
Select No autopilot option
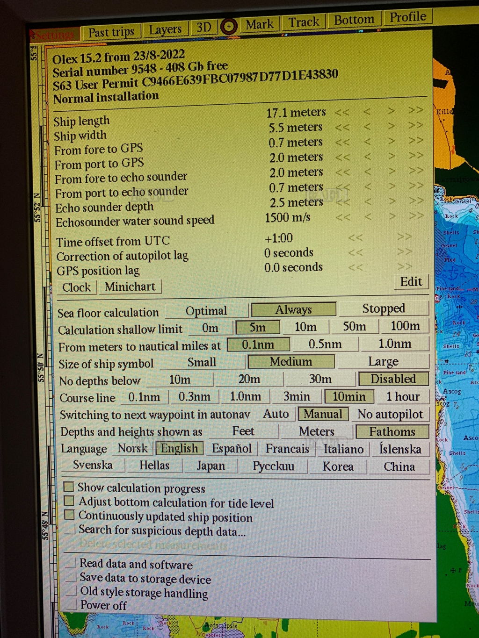click(390, 414)
